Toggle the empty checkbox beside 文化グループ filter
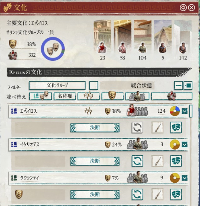The width and height of the screenshot is (200, 206). 94,85
